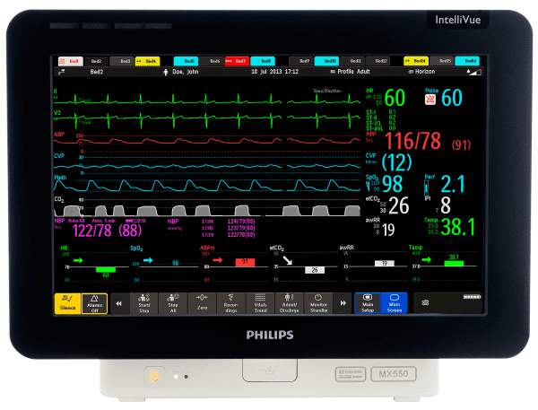
Task: Toggle the Alarms Off key
Action: click(x=94, y=303)
